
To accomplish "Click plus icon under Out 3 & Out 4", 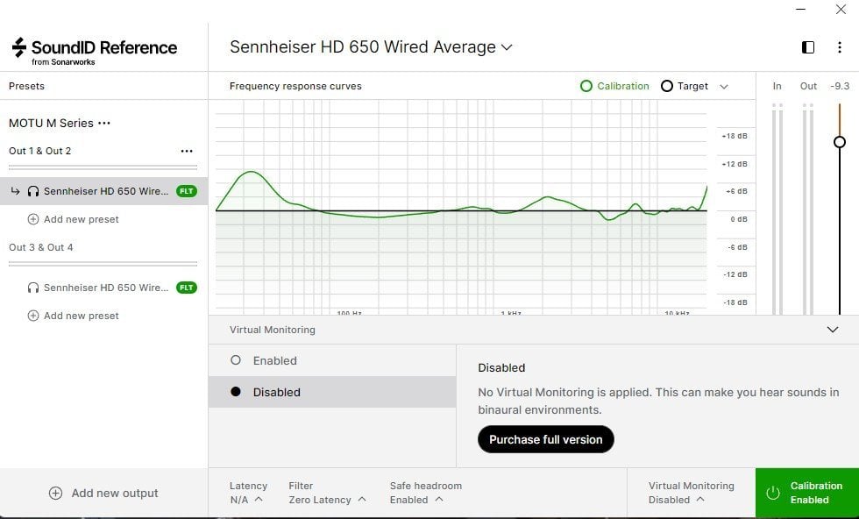I will (33, 316).
